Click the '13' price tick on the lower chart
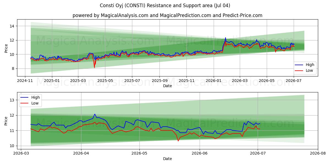This screenshot has width=330, height=165. click(x=13, y=100)
